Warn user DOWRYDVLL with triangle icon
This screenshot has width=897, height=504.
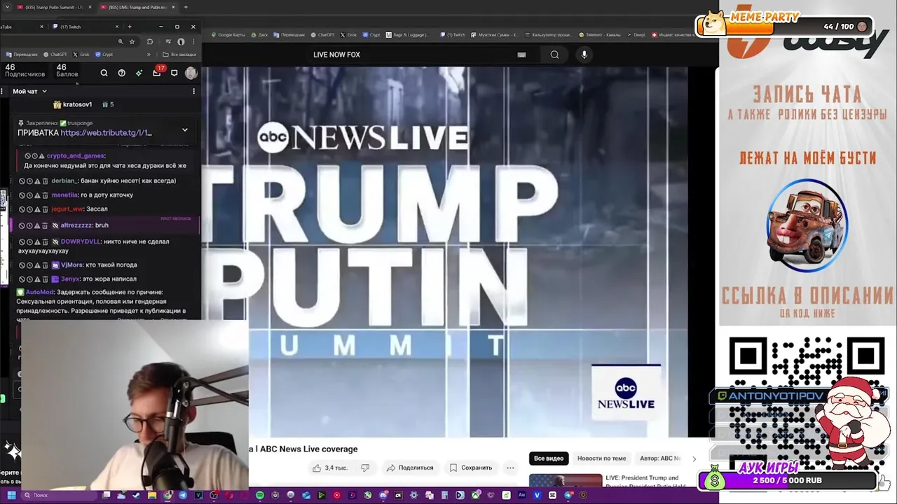point(37,241)
